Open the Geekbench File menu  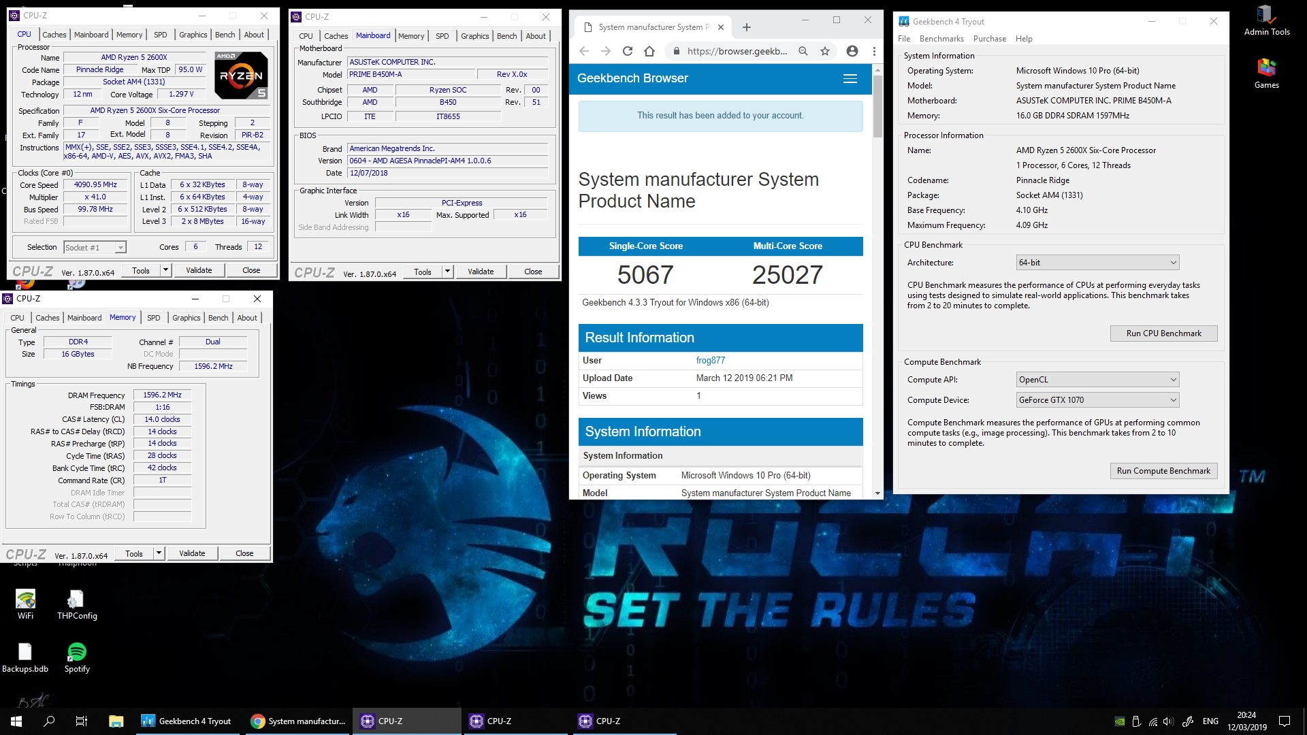point(904,39)
